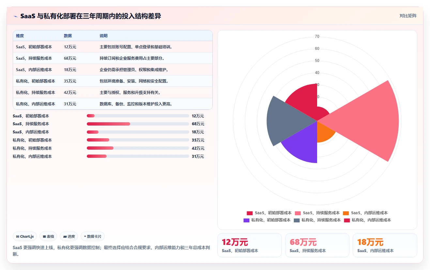The height and width of the screenshot is (270, 430).
Task: Click the chart axis label 70
Action: tap(317, 37)
